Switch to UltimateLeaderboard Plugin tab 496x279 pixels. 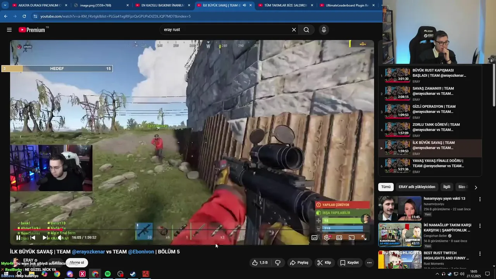pyautogui.click(x=347, y=5)
